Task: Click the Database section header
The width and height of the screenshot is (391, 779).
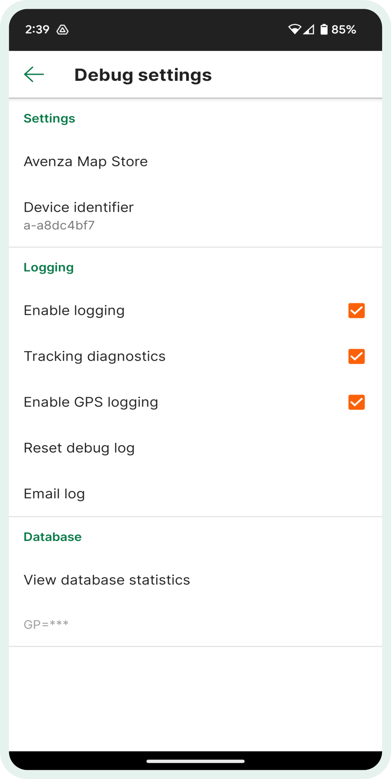Action: (52, 537)
